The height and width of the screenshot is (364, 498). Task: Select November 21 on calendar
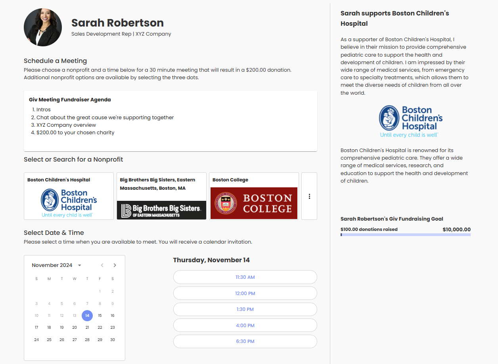87,328
